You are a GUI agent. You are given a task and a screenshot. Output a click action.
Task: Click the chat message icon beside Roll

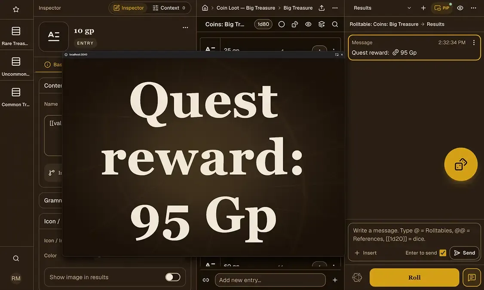pos(472,278)
